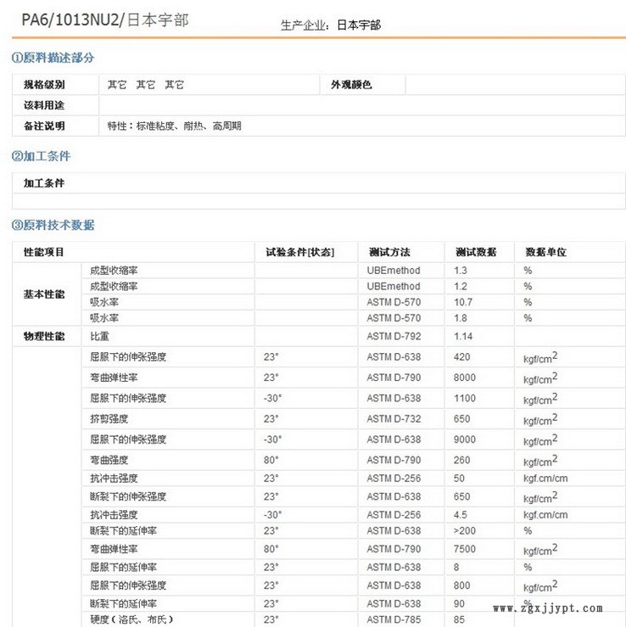Select the 规格级别 row label
Viewport: 626px width, 627px height.
(x=43, y=85)
